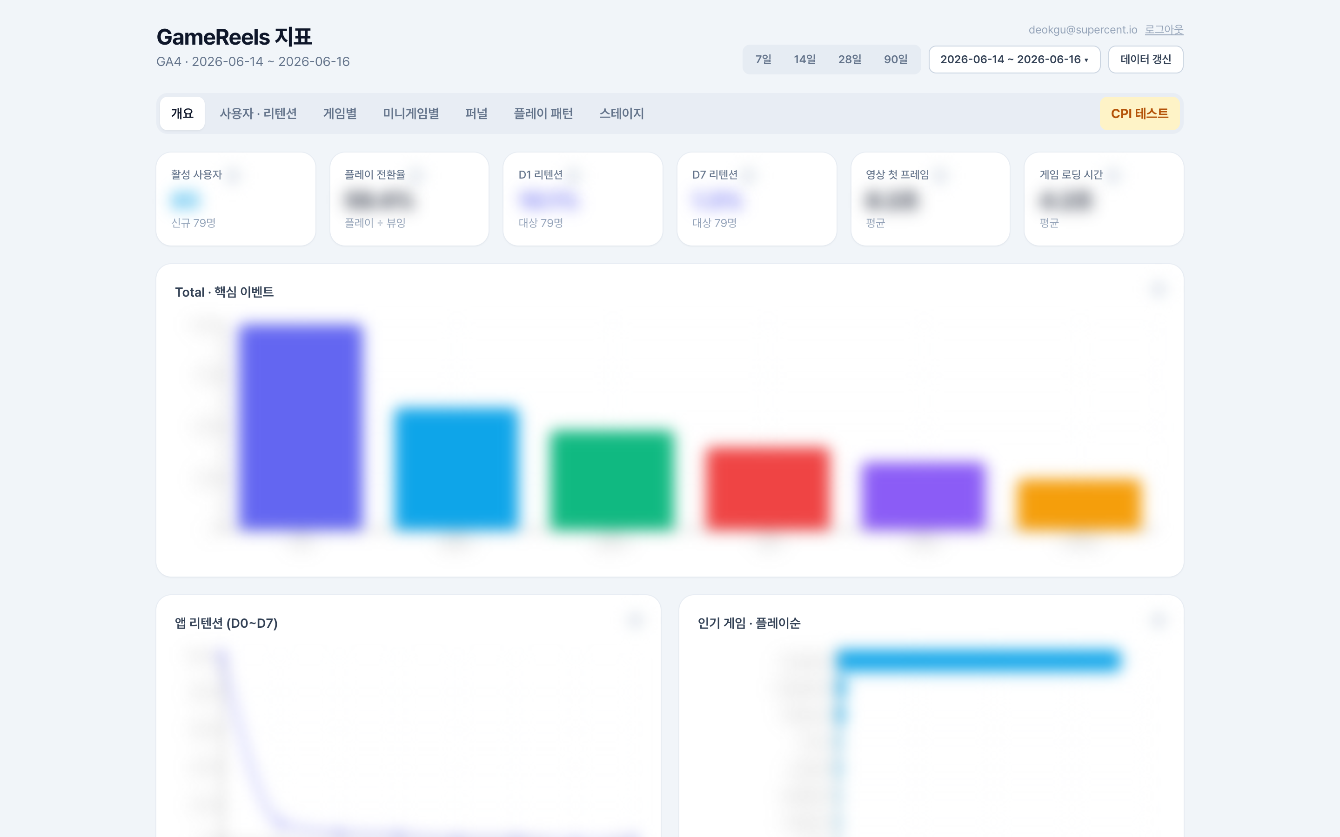Click the 데이터 갱신 button
The image size is (1340, 837).
(1145, 59)
